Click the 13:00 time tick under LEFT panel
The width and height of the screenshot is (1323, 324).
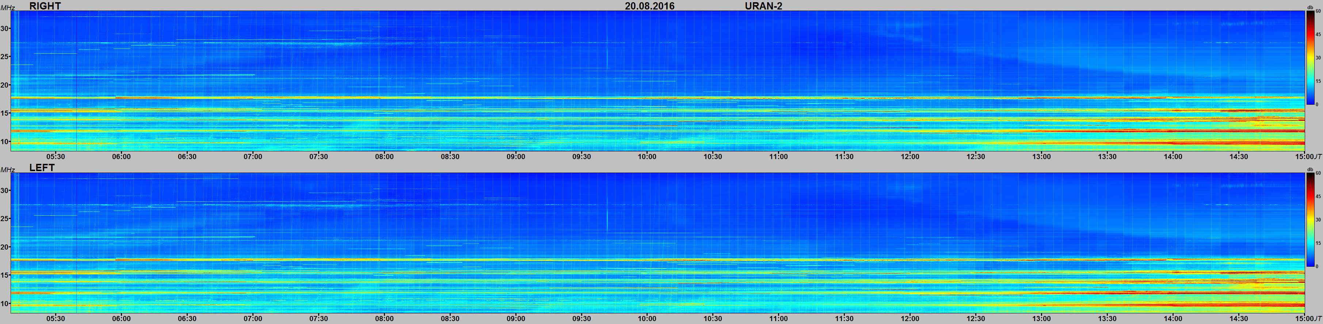(1041, 319)
